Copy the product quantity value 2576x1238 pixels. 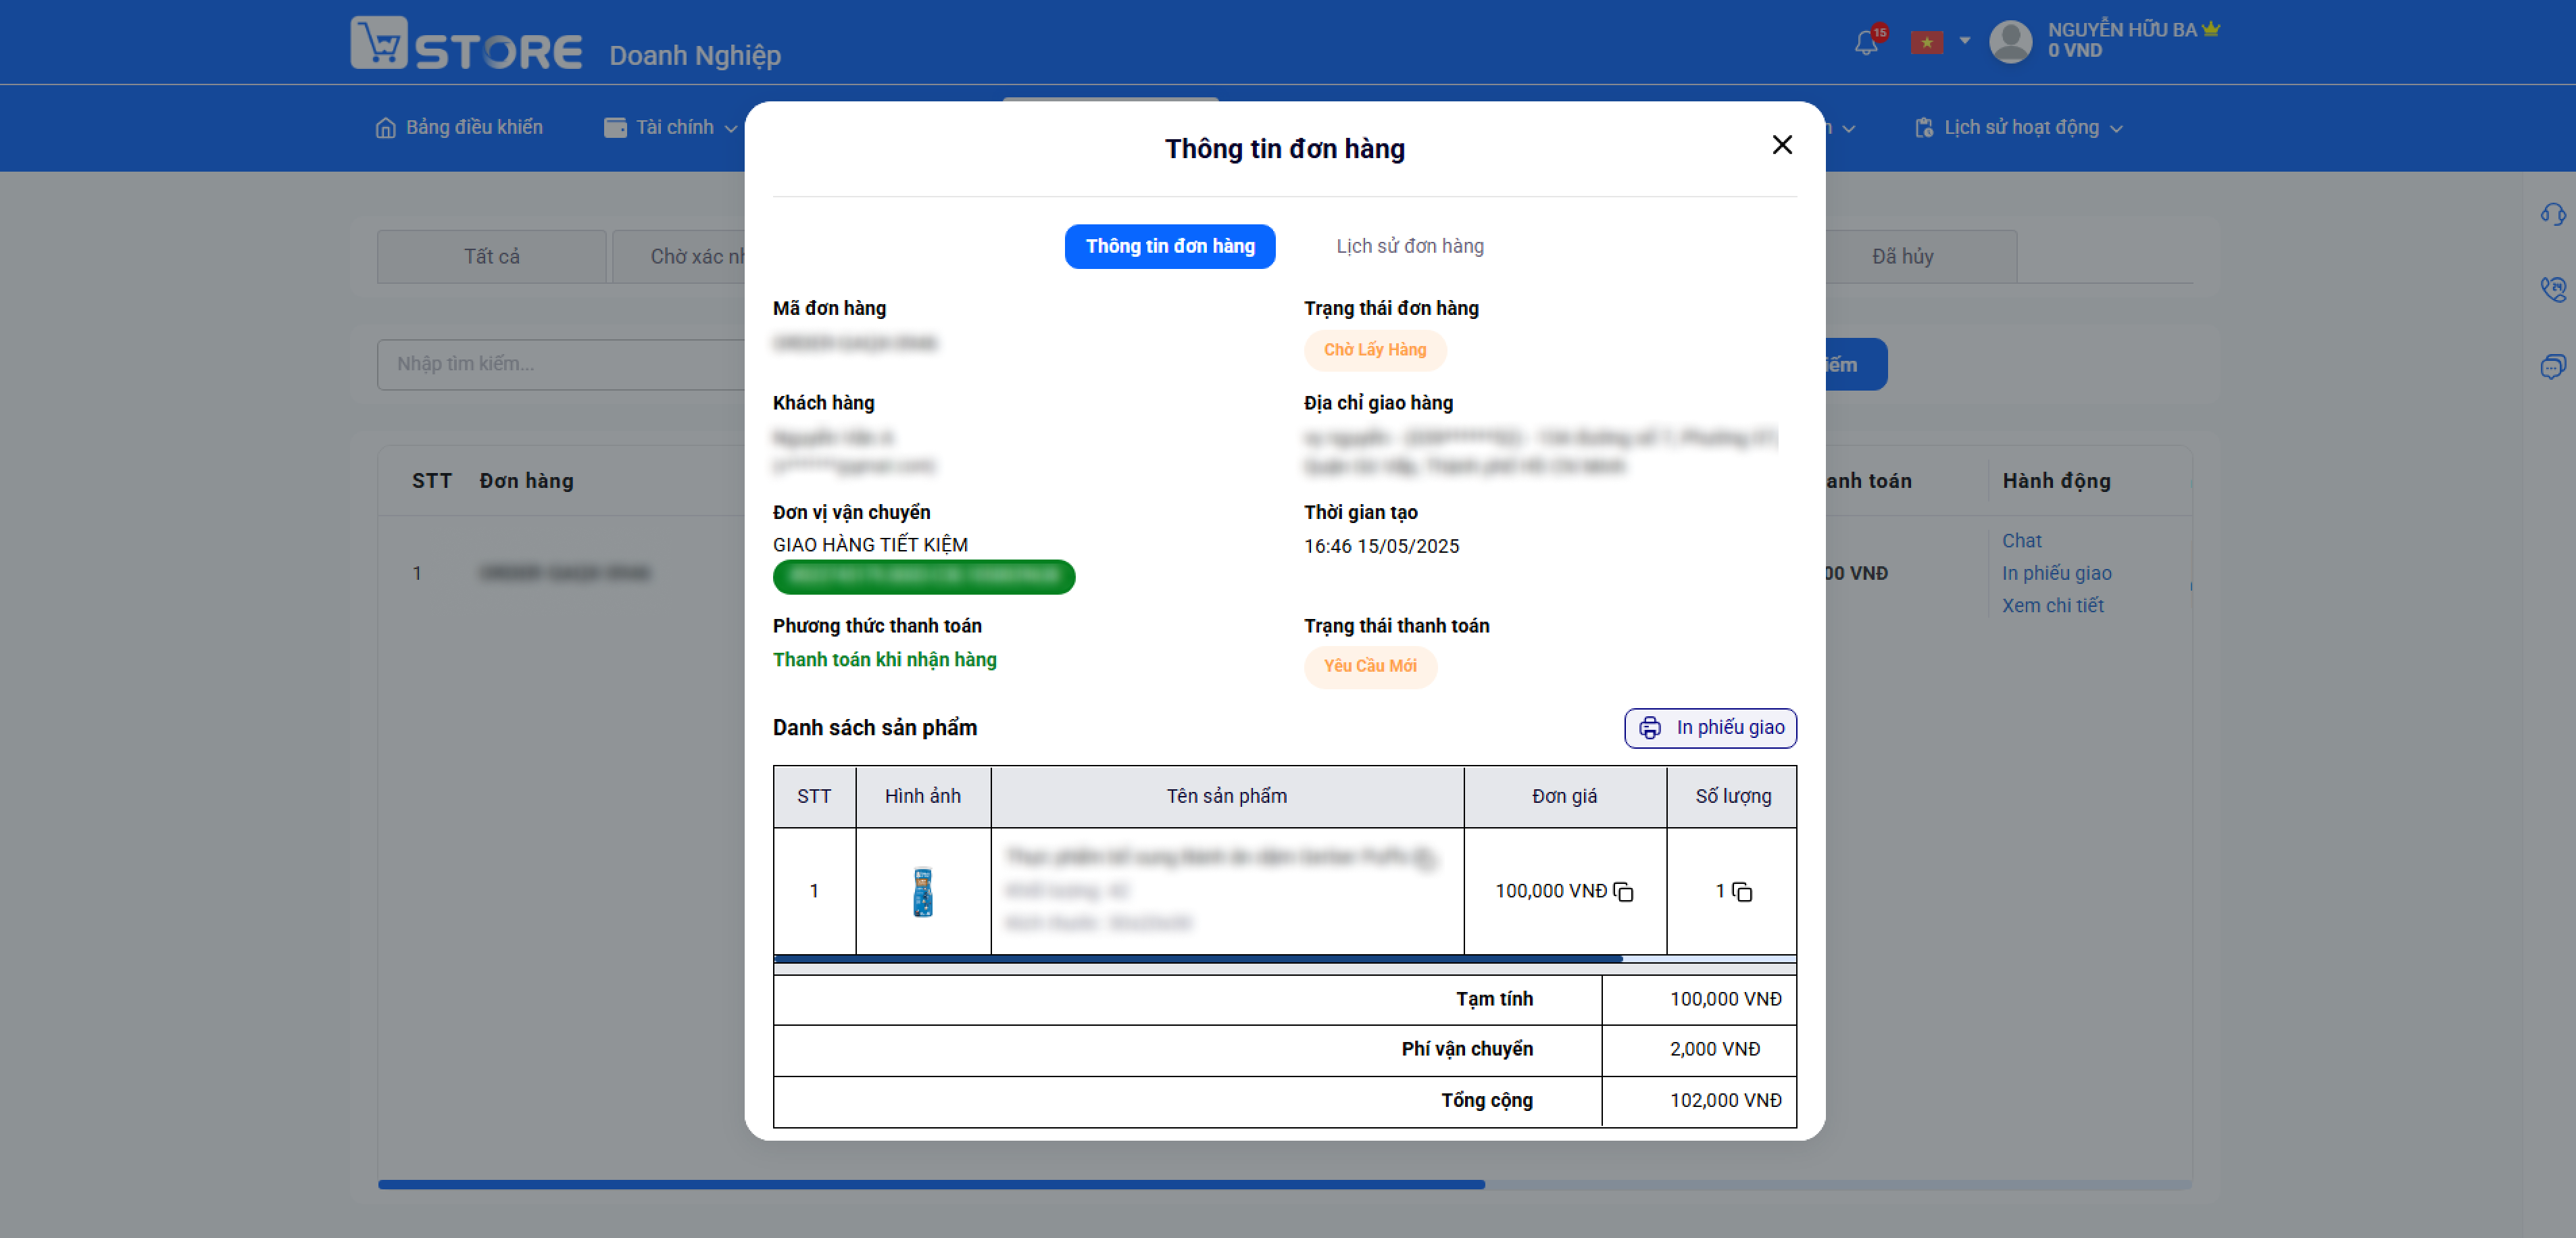(x=1742, y=892)
